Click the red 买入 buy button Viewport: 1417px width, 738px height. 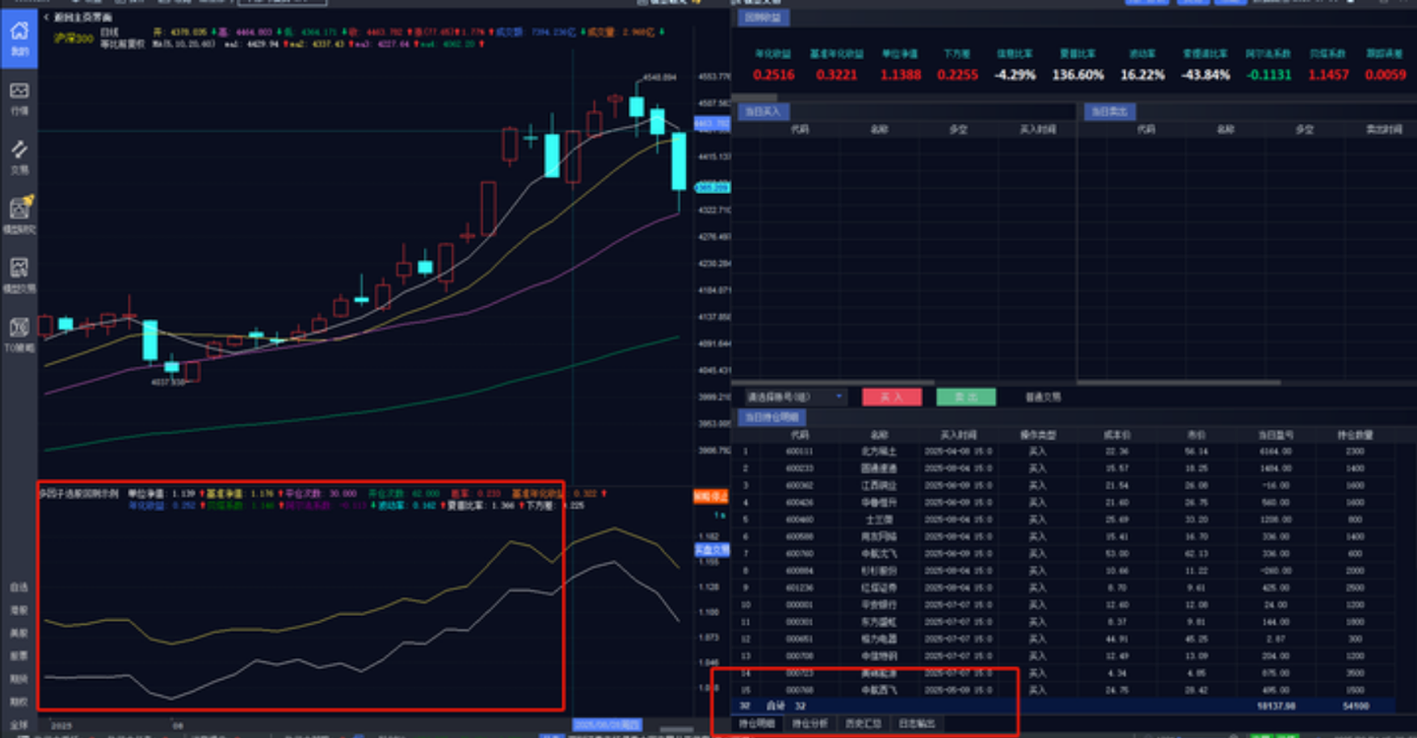pyautogui.click(x=892, y=397)
